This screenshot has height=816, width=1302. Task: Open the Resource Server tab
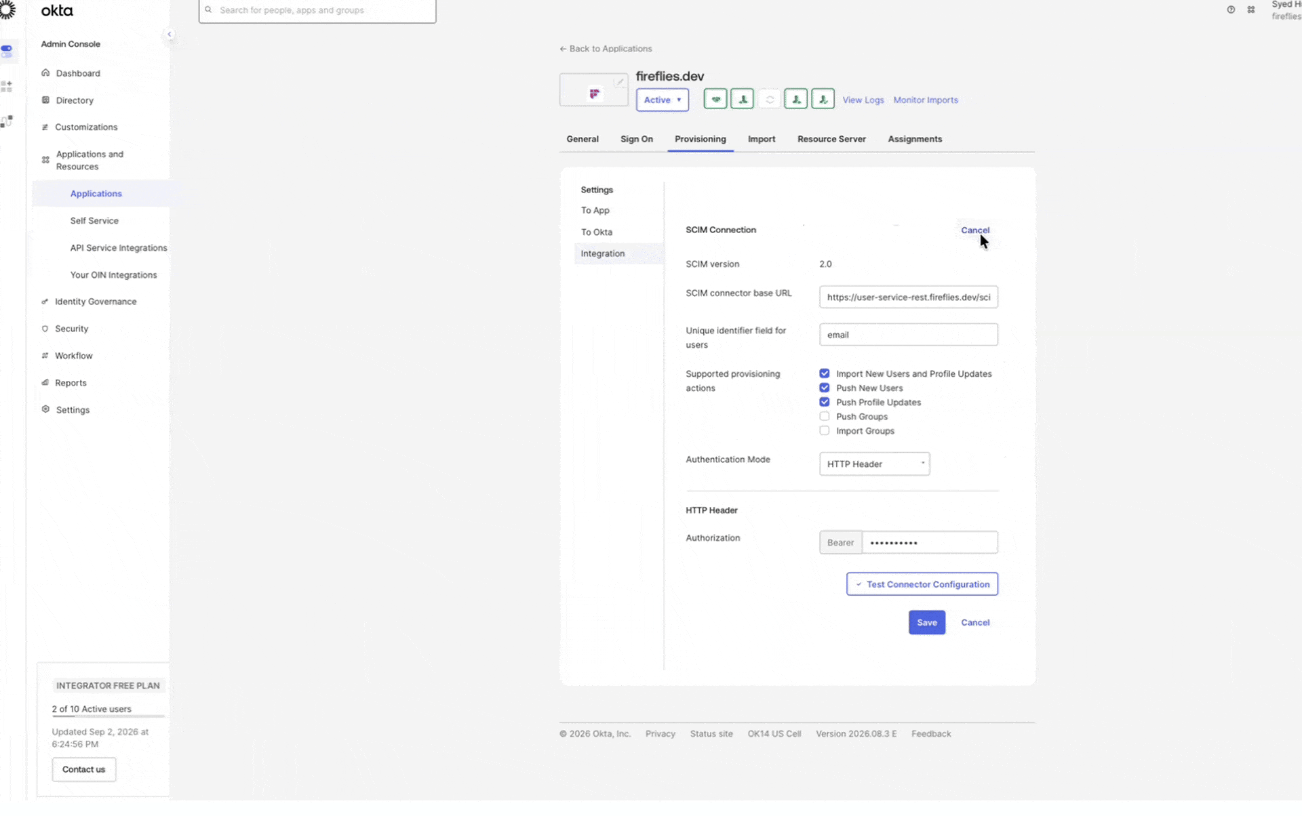pos(832,140)
